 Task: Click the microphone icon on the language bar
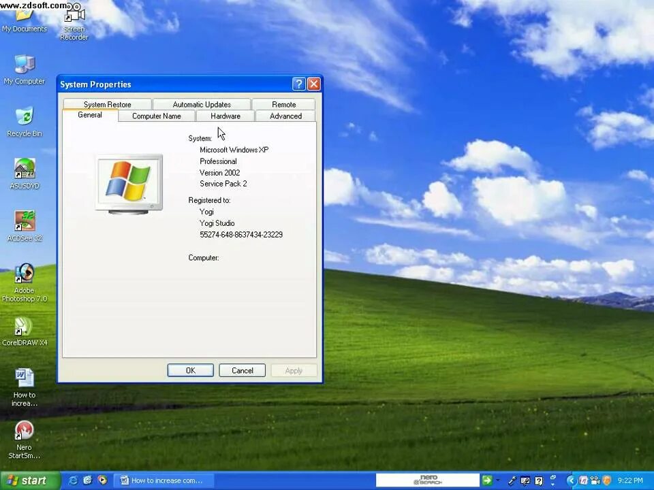coord(512,480)
